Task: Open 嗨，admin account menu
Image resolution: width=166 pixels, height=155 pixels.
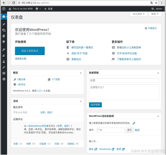Action: pyautogui.click(x=157, y=9)
